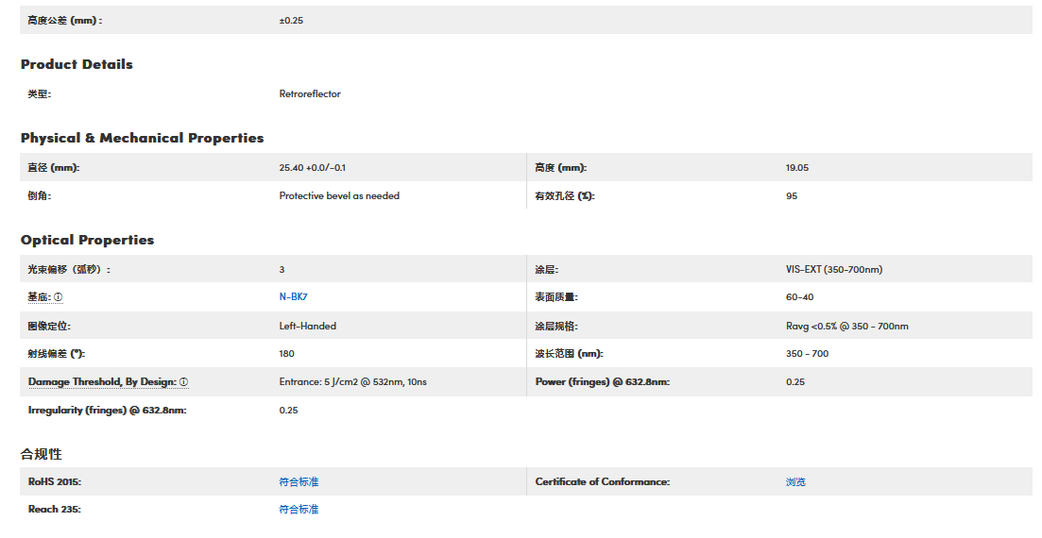The width and height of the screenshot is (1042, 538).
Task: Select the Retroreflector type value
Action: (x=310, y=94)
